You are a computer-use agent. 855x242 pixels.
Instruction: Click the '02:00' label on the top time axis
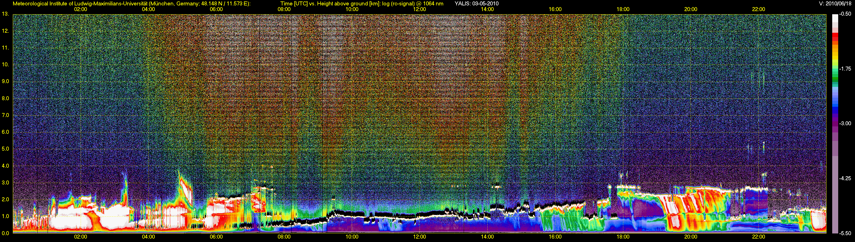[x=80, y=9]
